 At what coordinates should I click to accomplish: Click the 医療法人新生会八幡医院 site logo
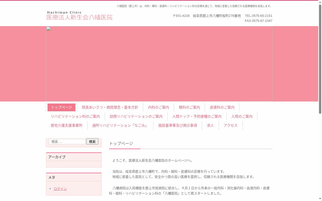click(79, 16)
